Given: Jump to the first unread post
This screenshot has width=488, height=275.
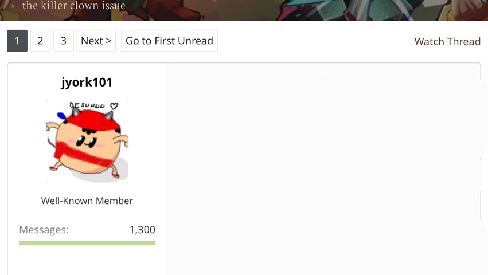Looking at the screenshot, I should 169,41.
